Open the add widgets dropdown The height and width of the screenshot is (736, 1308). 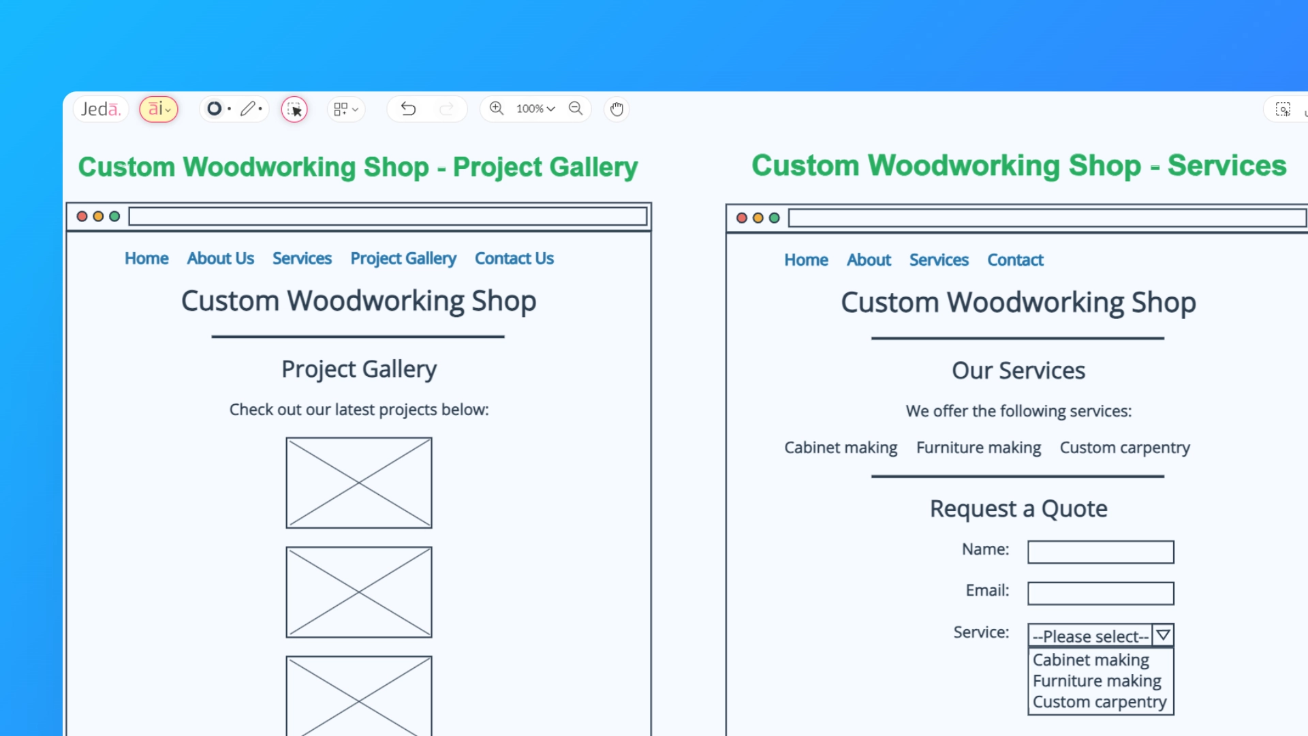[346, 108]
